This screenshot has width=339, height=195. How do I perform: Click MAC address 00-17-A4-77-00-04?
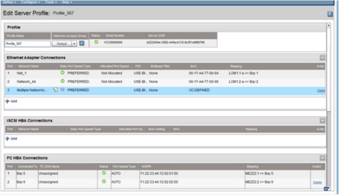203,73
